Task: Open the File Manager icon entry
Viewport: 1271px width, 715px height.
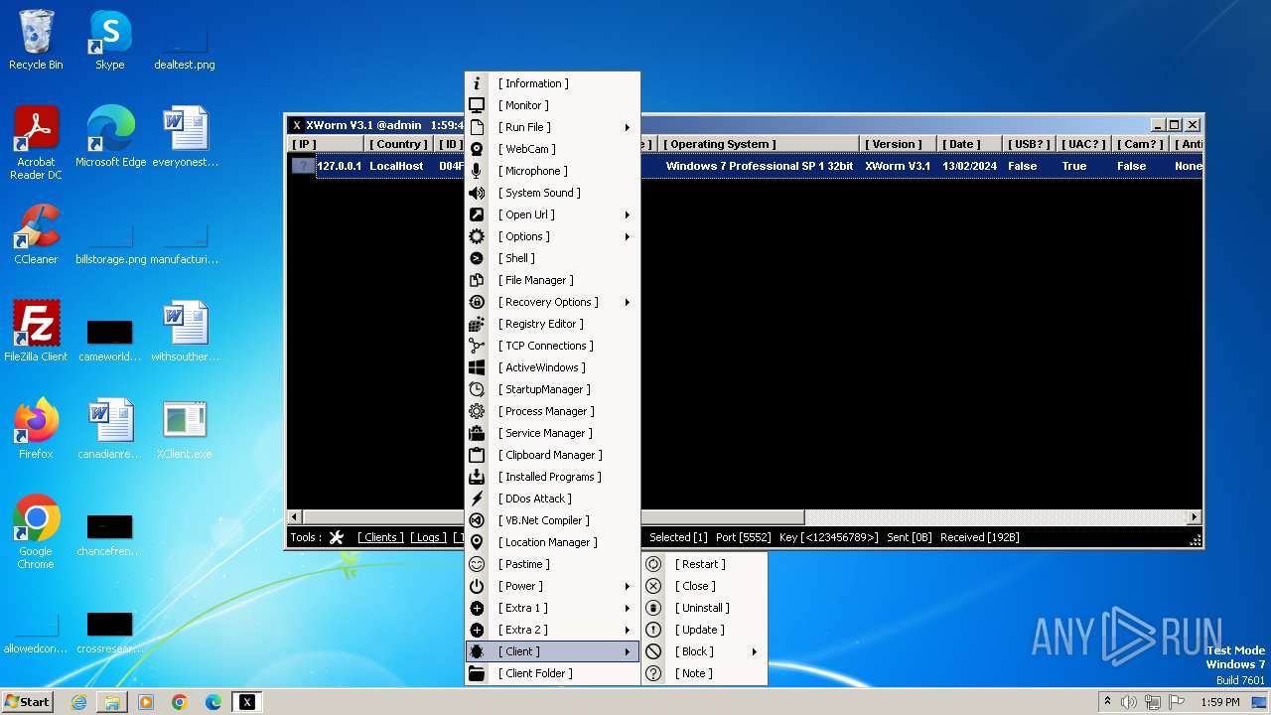Action: pos(477,280)
